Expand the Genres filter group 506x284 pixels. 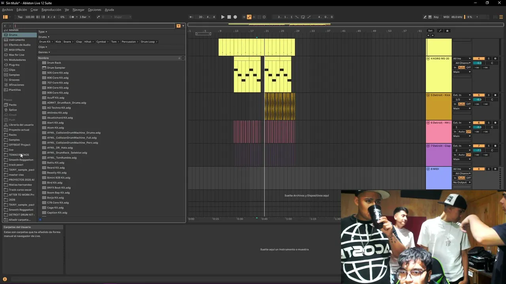[44, 52]
